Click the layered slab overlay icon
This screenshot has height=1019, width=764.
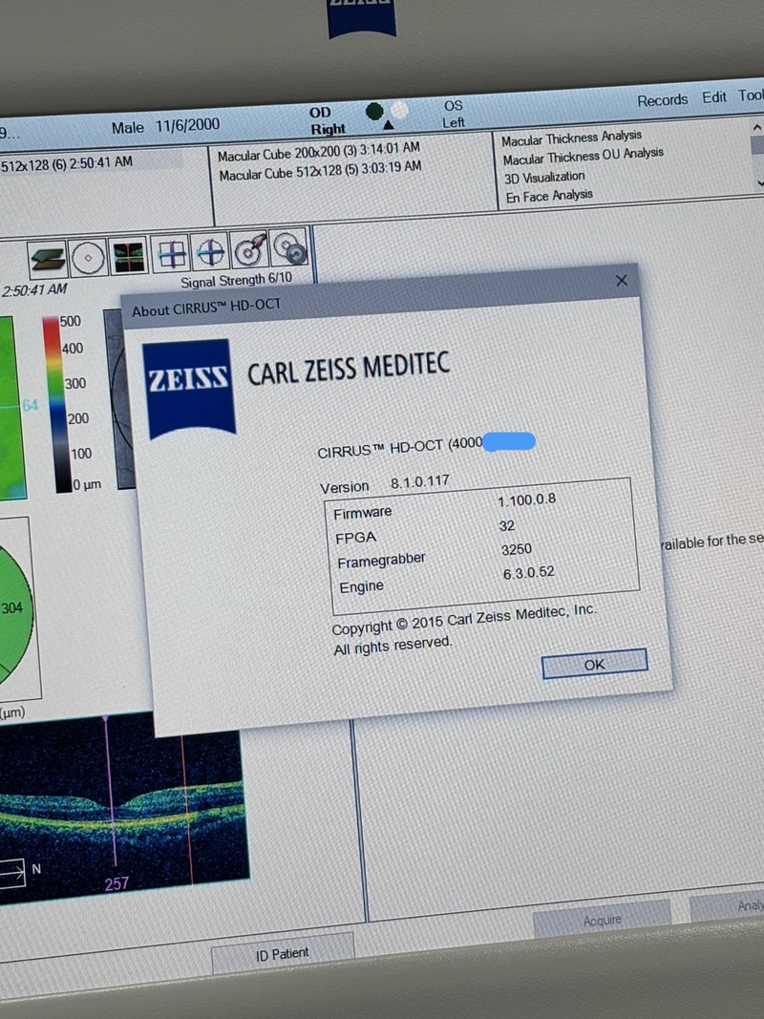[x=46, y=256]
